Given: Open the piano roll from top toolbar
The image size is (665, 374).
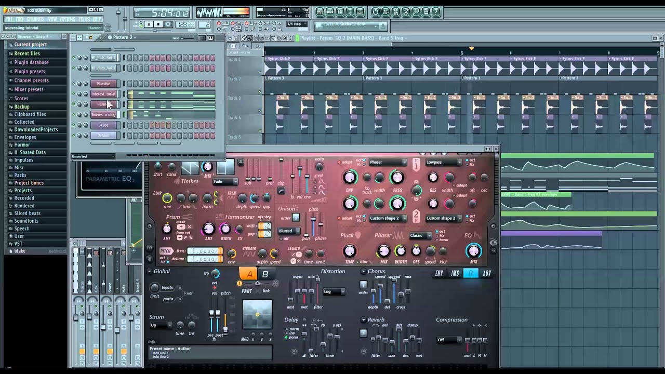Looking at the screenshot, I should coord(340,11).
